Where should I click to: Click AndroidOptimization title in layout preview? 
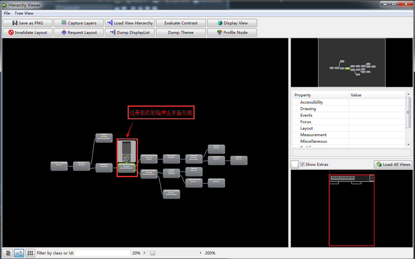[342, 178]
